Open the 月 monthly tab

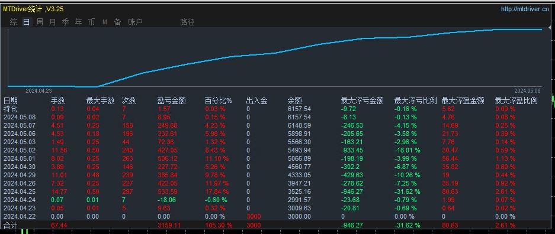tap(52, 22)
